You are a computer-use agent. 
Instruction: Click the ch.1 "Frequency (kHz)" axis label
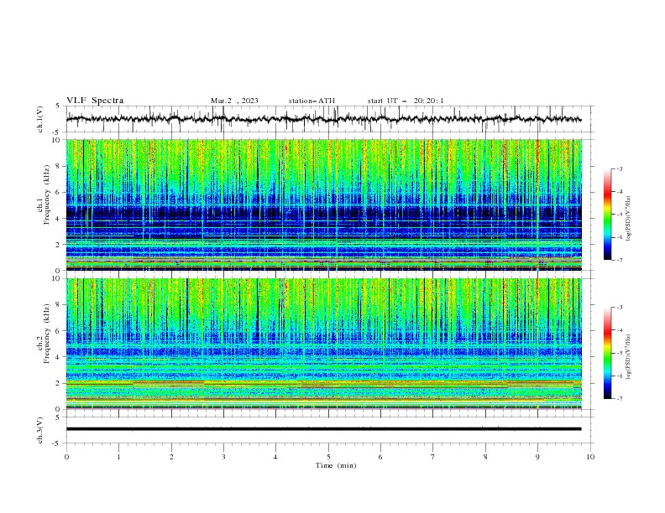[x=46, y=194]
